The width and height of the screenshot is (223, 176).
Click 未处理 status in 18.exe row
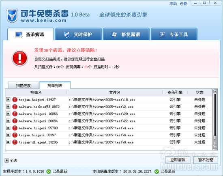199,99
